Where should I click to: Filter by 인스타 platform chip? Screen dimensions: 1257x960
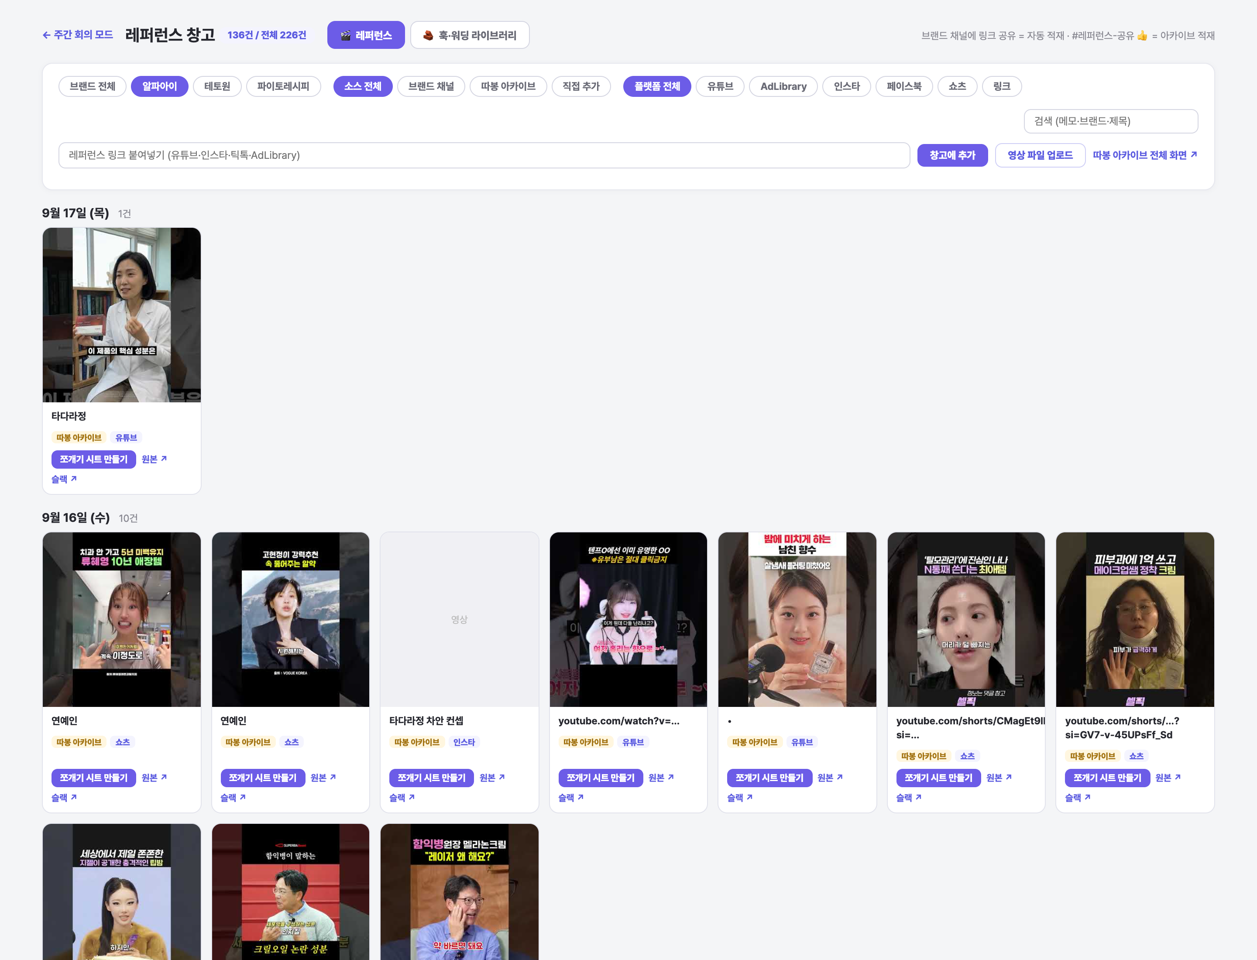(847, 86)
